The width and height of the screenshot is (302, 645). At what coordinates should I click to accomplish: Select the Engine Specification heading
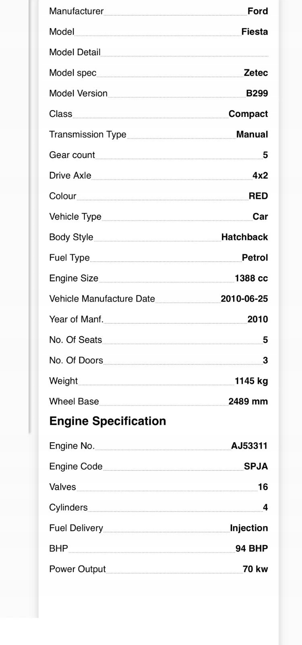point(108,421)
